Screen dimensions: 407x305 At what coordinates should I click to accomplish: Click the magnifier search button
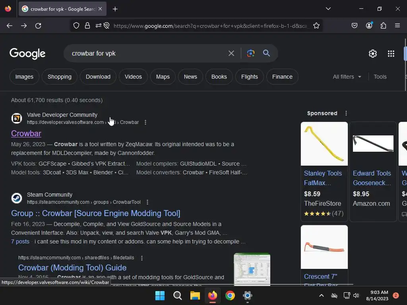click(x=266, y=53)
